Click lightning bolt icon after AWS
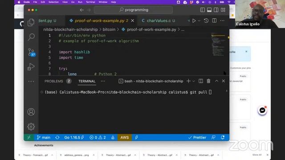285x160 pixels. [137, 137]
